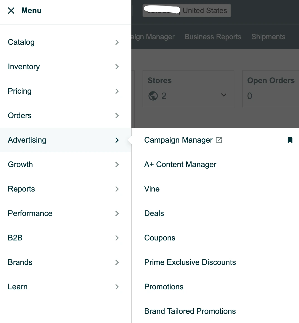Click the arrow icon beside Brands
The image size is (299, 323).
[117, 262]
